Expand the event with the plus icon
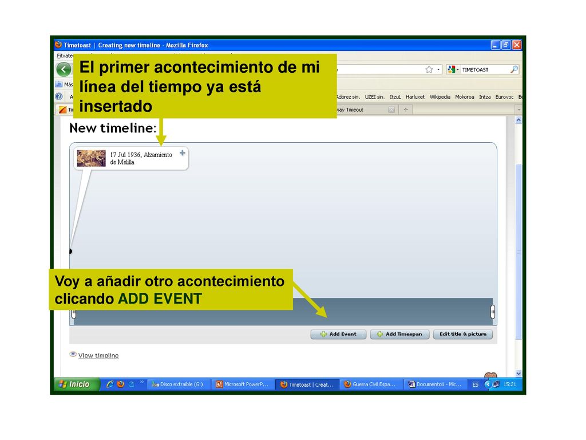The image size is (586, 440). [183, 152]
